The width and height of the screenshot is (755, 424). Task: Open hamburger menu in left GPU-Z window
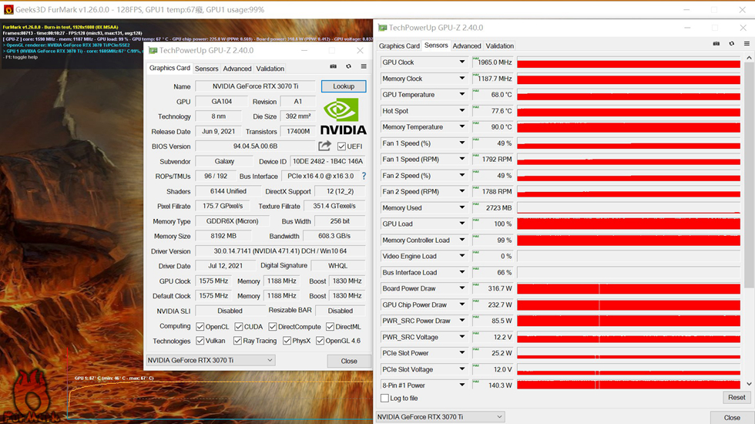point(364,66)
